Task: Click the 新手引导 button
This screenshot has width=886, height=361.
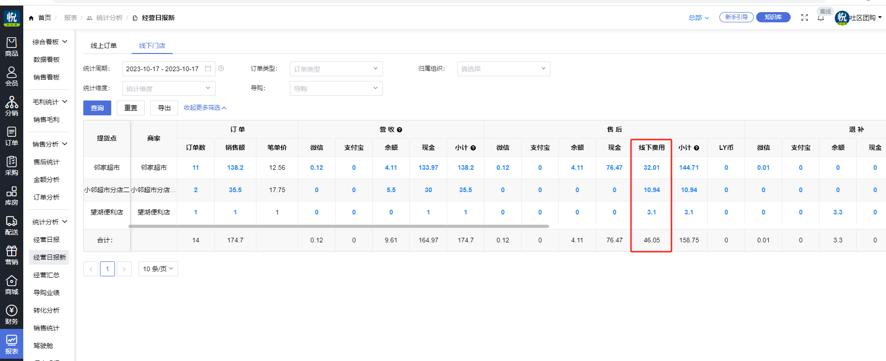Action: point(736,17)
